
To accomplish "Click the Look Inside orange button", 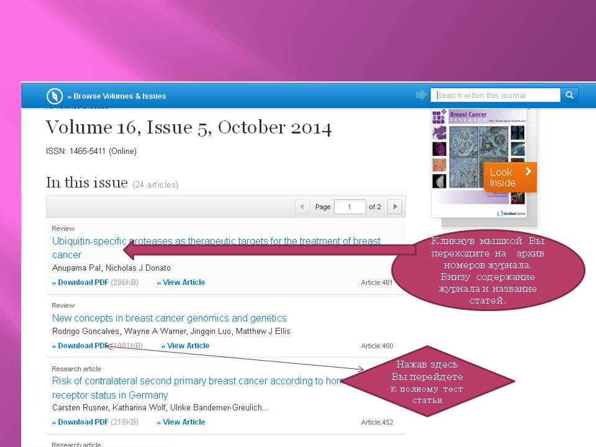I will (509, 178).
